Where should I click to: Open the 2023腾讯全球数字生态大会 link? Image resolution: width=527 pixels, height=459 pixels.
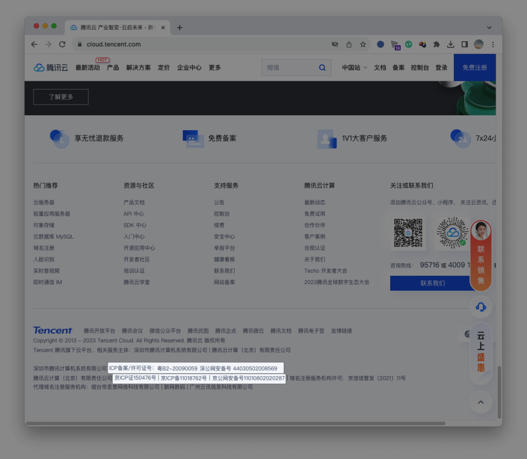[x=337, y=283]
